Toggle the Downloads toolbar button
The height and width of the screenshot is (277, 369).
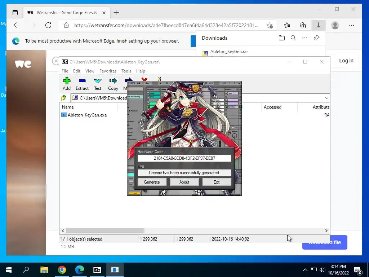pyautogui.click(x=319, y=25)
